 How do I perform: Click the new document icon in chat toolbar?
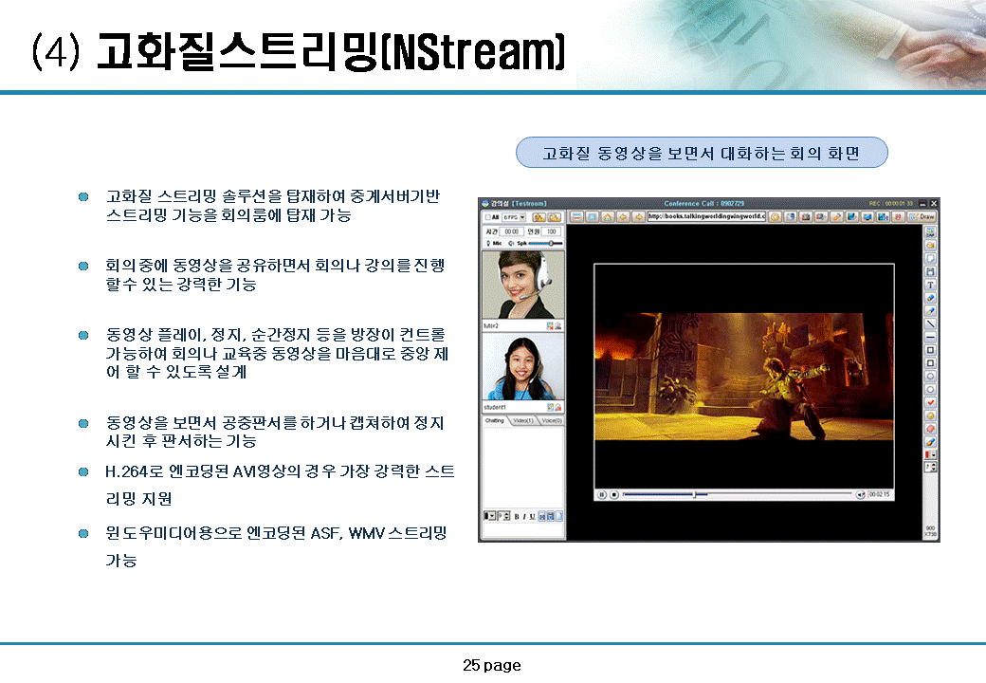click(559, 516)
